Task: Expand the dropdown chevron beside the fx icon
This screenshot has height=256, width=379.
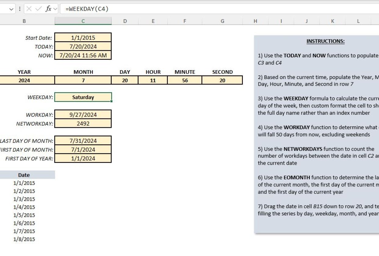Action: click(x=55, y=9)
